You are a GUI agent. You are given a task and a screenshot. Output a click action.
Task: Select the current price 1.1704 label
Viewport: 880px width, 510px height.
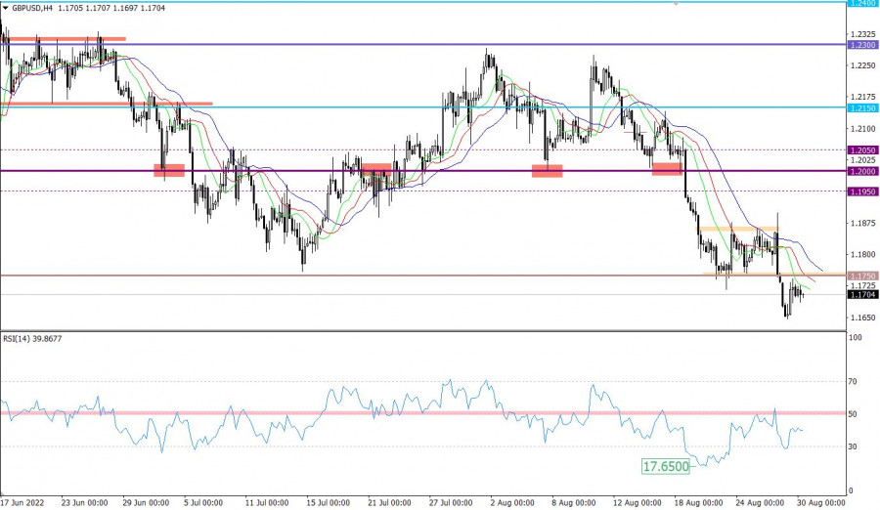(x=861, y=294)
